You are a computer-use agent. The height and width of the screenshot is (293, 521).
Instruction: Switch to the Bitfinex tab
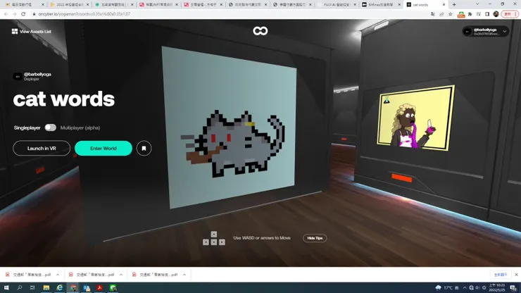coord(381,5)
